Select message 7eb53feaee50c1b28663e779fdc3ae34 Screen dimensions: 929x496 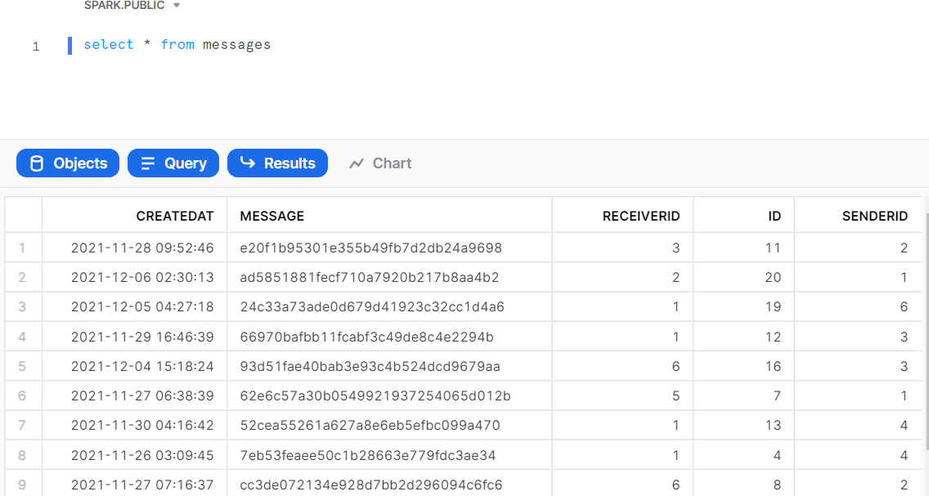[389, 455]
